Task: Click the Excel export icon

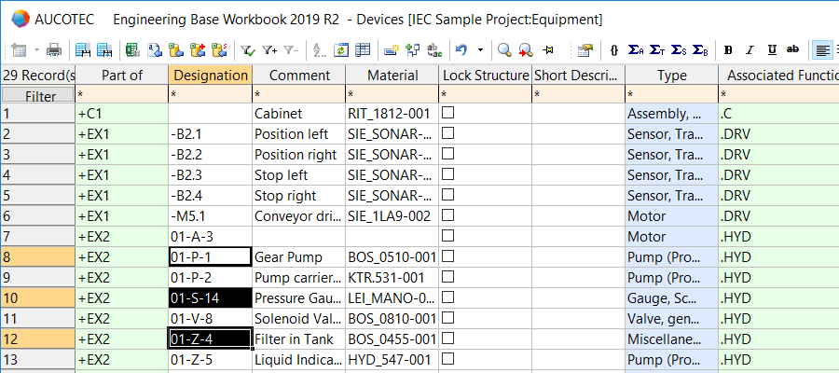Action: point(132,49)
